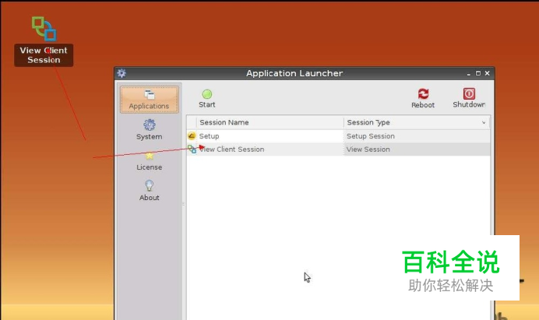
Task: Click the View Client Session row icon
Action: [192, 149]
